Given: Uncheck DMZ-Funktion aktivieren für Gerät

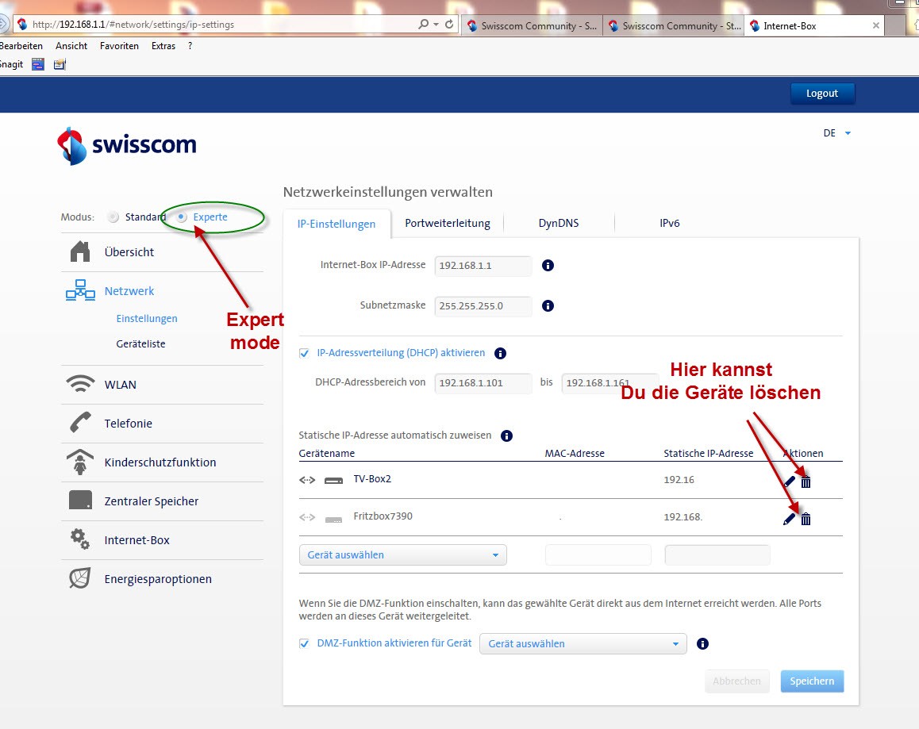Looking at the screenshot, I should 304,643.
